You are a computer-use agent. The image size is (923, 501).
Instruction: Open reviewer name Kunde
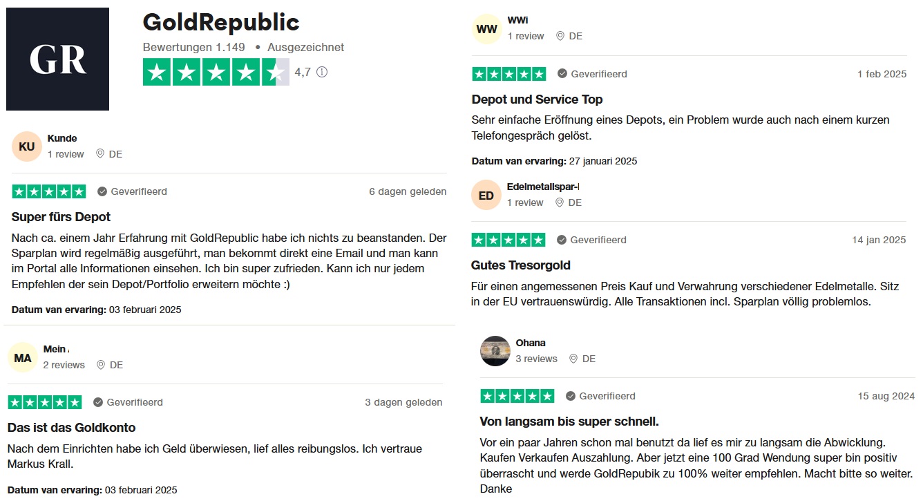click(x=62, y=138)
